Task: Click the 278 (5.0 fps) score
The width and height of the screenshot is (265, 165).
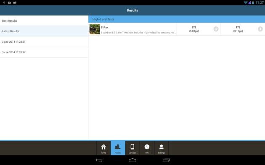Action: click(194, 29)
